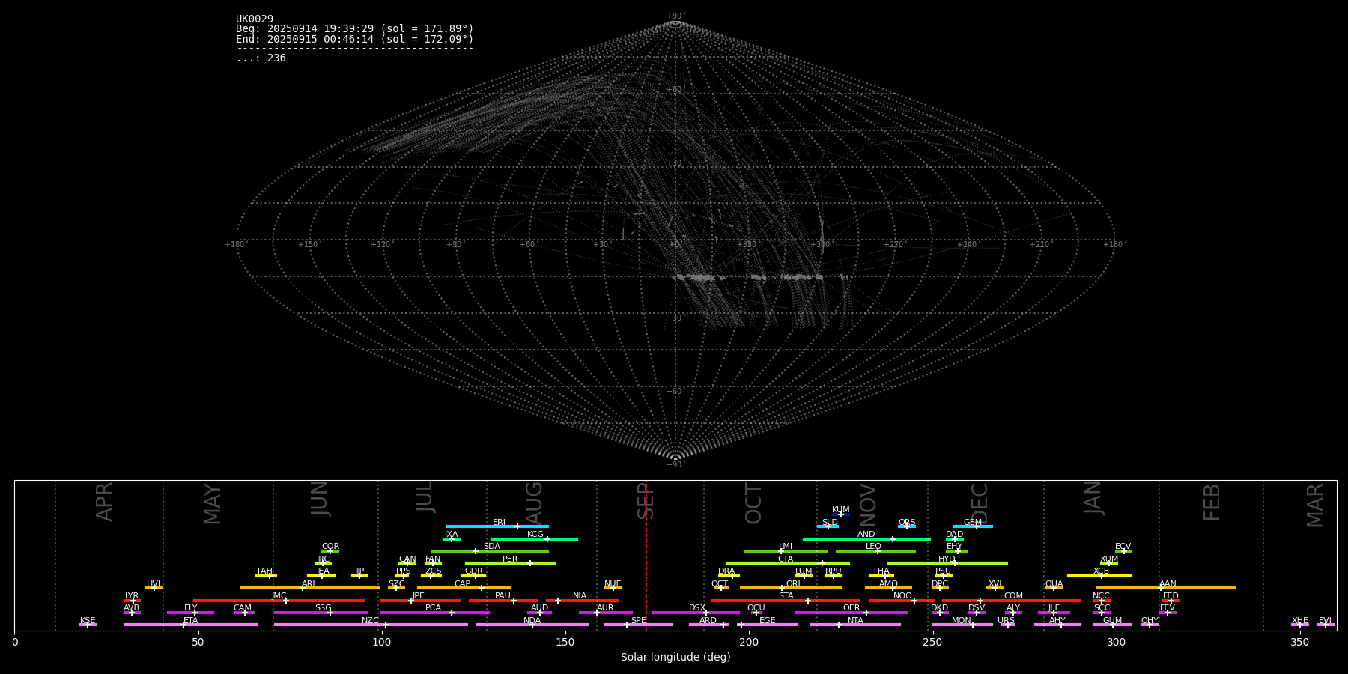
Task: Click the 300 tick on the solar longitude axis
Action: pos(1116,642)
